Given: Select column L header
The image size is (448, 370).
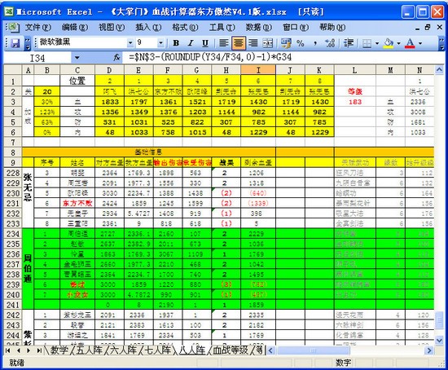Looking at the screenshot, I should (354, 70).
